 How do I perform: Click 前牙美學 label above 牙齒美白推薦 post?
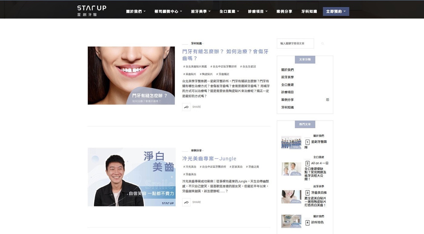coord(319,187)
